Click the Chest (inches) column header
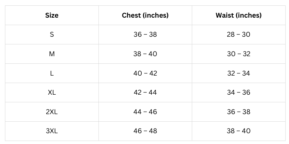289x144 pixels. tap(145, 15)
